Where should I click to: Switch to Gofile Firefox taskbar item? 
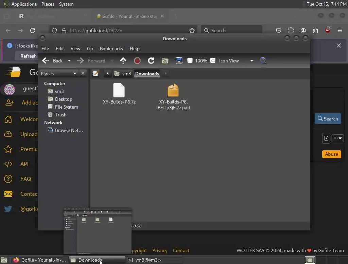coord(40,260)
